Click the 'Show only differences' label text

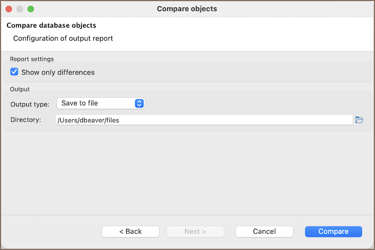coord(58,72)
